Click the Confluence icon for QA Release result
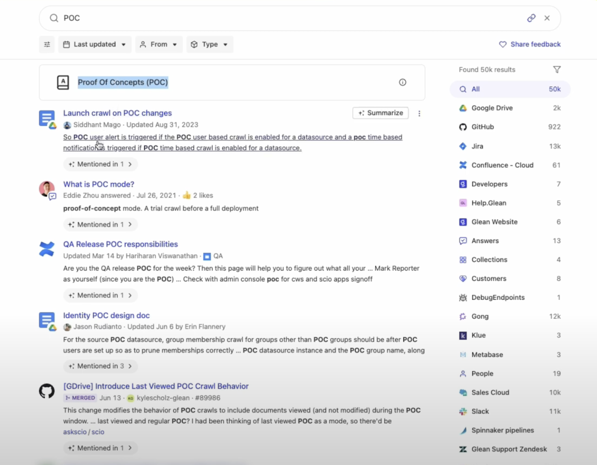The height and width of the screenshot is (465, 597). click(47, 249)
